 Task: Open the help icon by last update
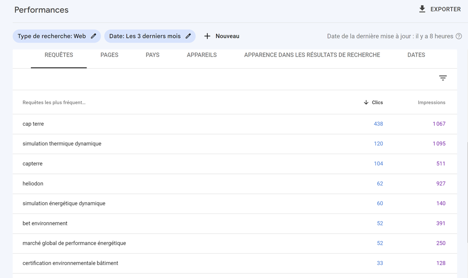pos(459,36)
